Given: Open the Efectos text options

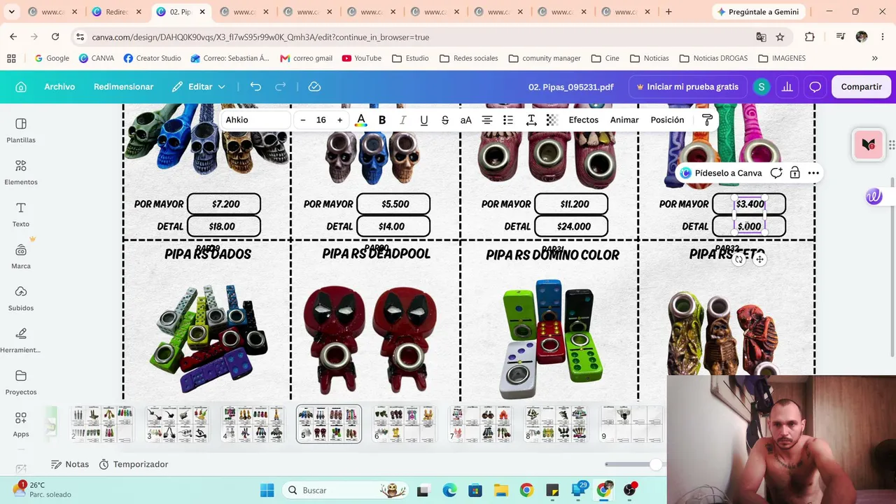Looking at the screenshot, I should click(583, 120).
